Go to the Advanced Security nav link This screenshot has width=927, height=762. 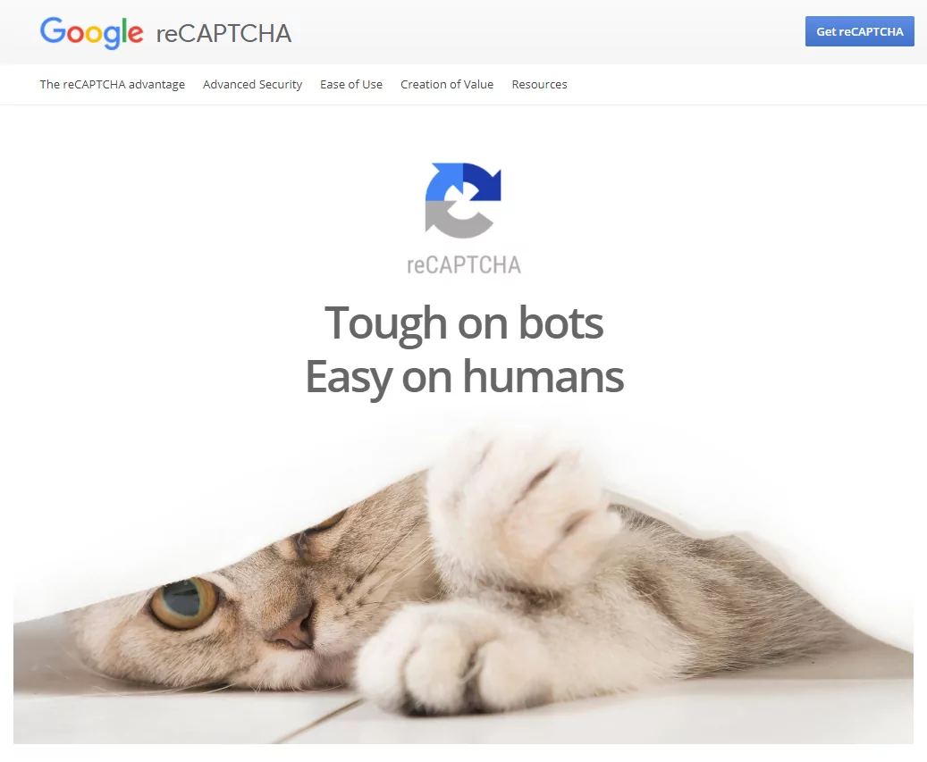[x=252, y=85]
